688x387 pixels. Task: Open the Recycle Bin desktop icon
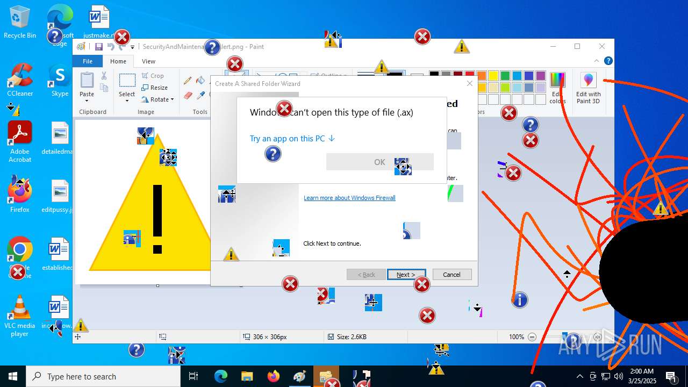point(20,22)
